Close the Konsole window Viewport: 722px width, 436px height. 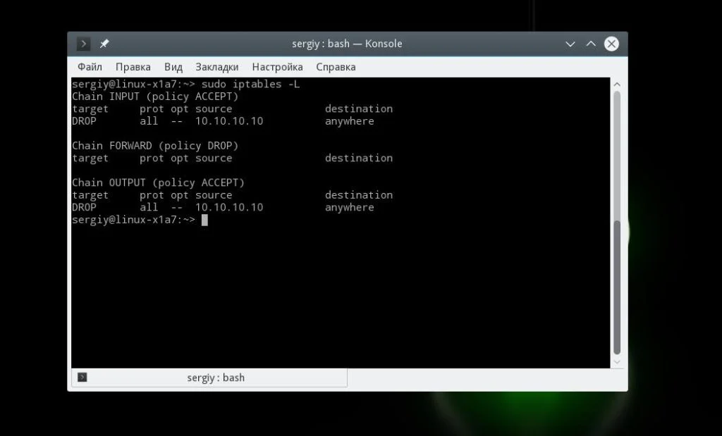tap(611, 44)
